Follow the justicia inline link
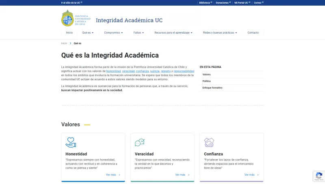 (155, 71)
